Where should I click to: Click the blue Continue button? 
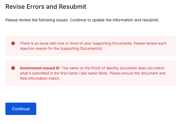(x=21, y=109)
